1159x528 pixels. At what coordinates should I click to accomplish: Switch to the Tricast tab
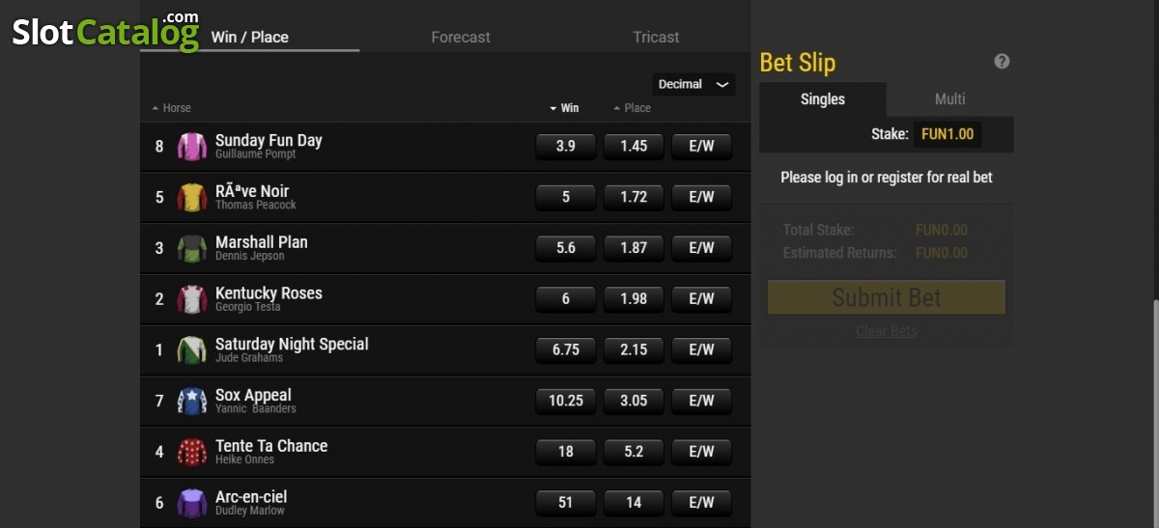[x=656, y=37]
